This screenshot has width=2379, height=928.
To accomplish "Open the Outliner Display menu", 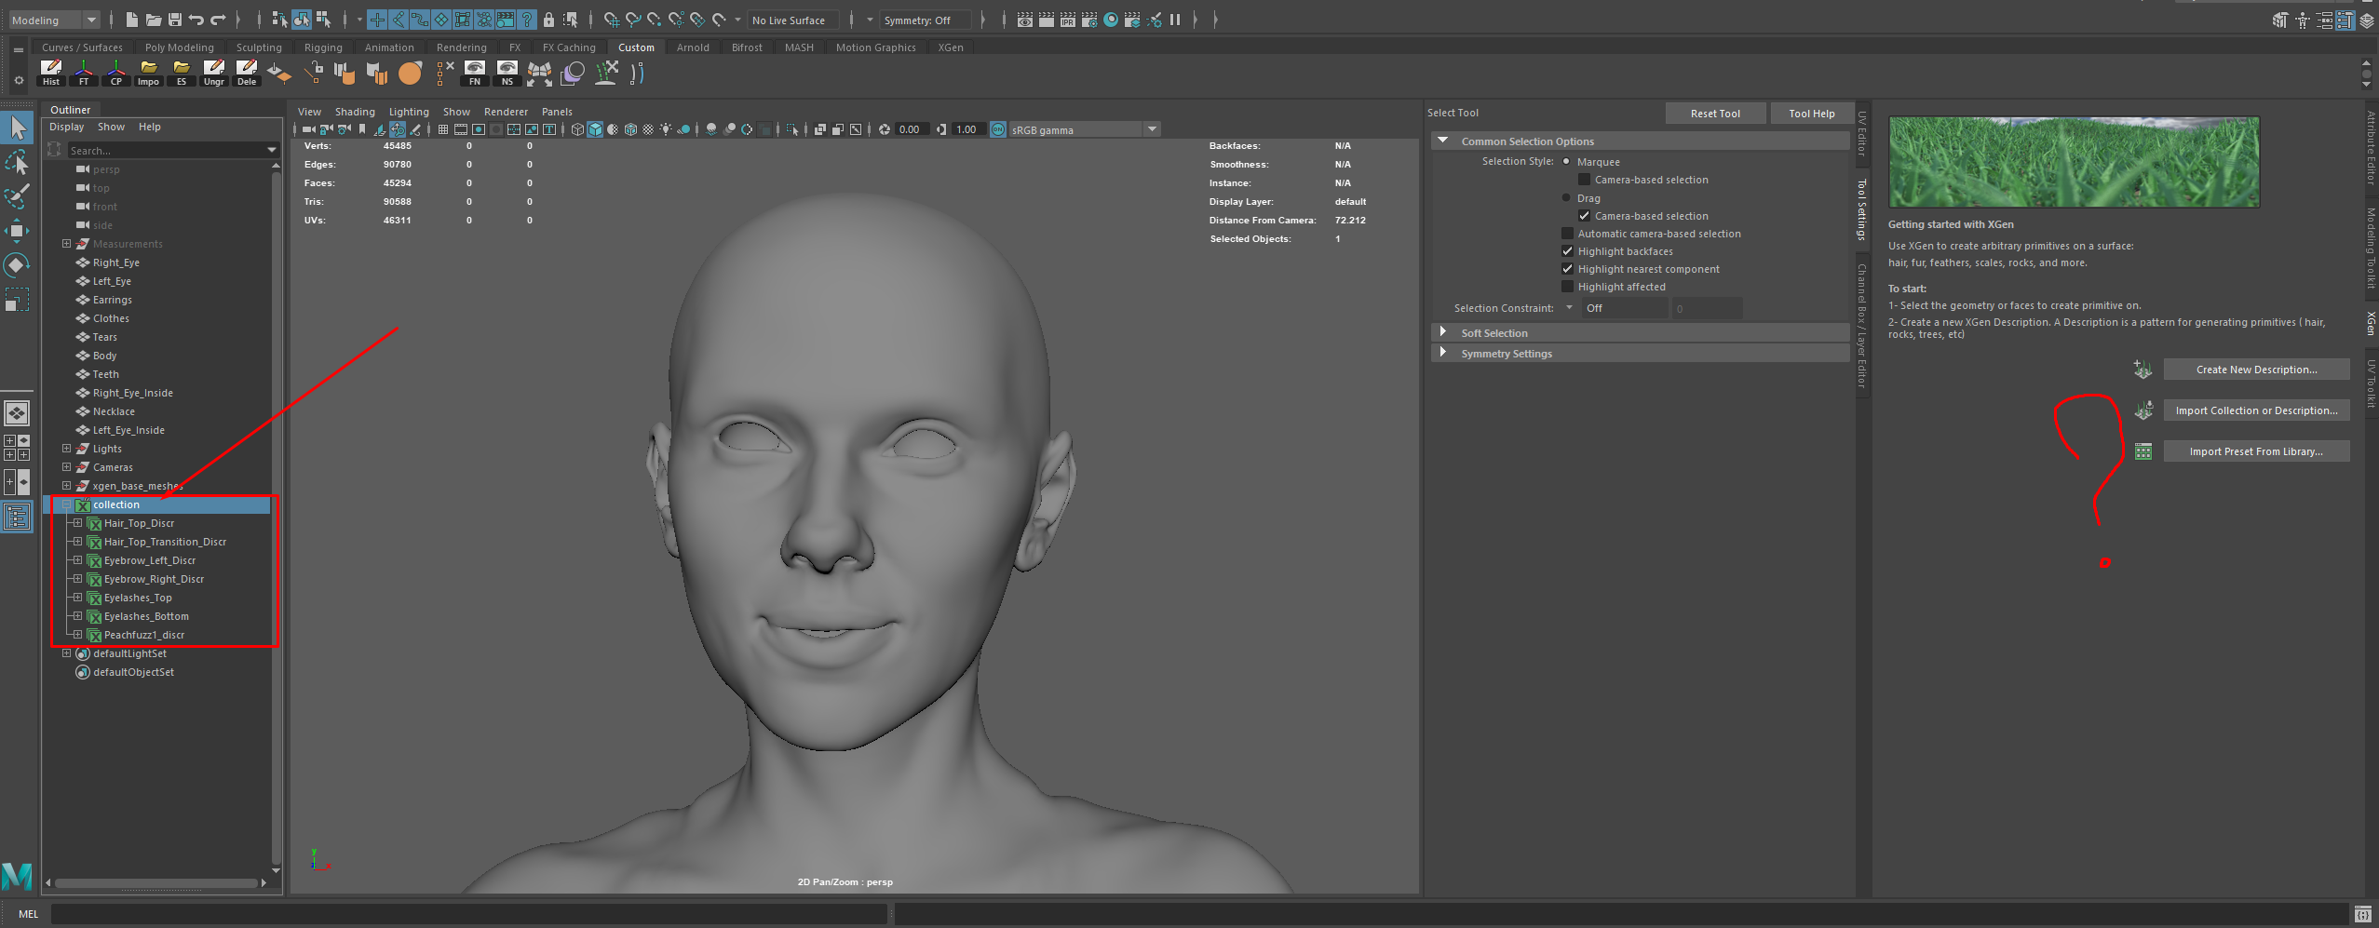I will [x=66, y=127].
